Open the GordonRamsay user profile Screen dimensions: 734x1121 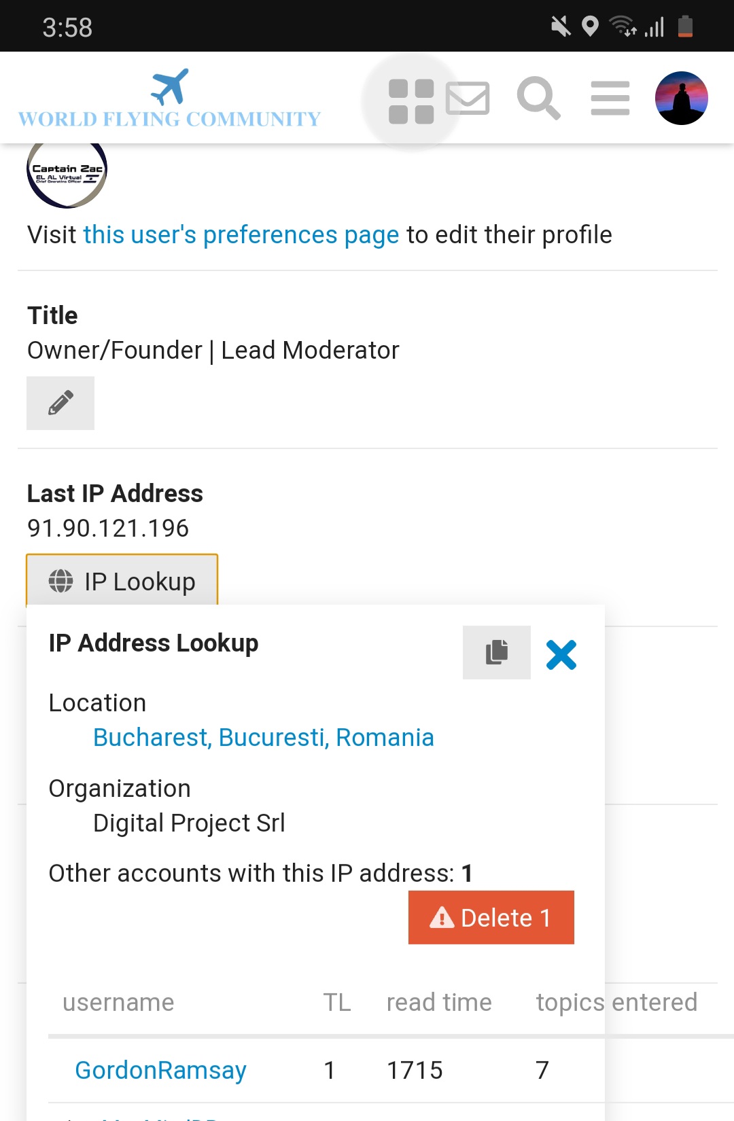pyautogui.click(x=160, y=1070)
